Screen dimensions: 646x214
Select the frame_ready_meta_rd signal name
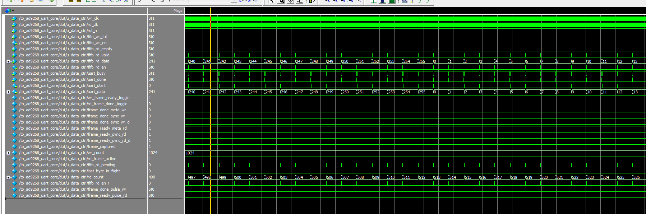73,128
